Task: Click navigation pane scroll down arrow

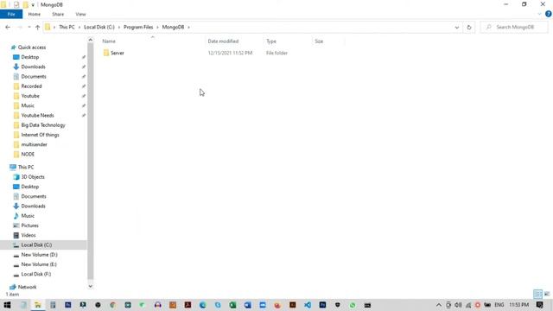Action: pos(90,286)
